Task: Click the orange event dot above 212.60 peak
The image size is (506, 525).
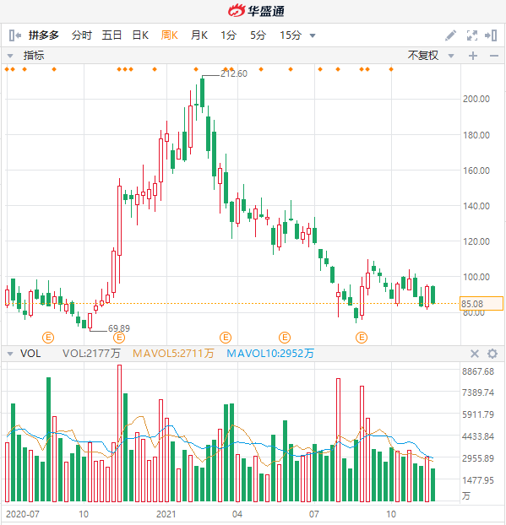Action: [196, 69]
